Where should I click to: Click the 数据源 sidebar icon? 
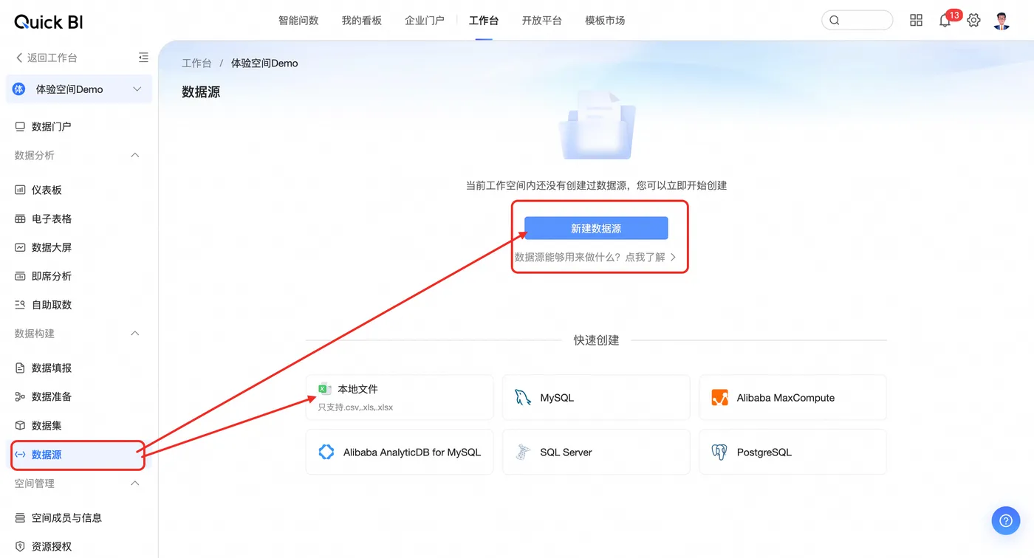20,455
